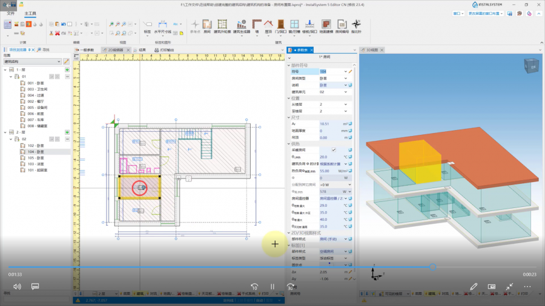Mute the video volume

(17, 287)
